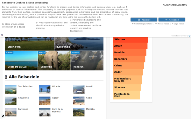Click the US flag language icon

click(2, 35)
